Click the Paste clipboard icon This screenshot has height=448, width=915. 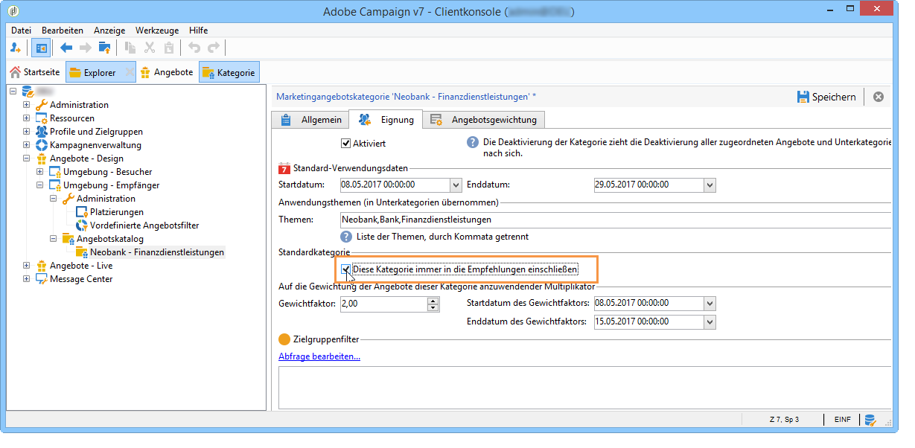click(169, 48)
